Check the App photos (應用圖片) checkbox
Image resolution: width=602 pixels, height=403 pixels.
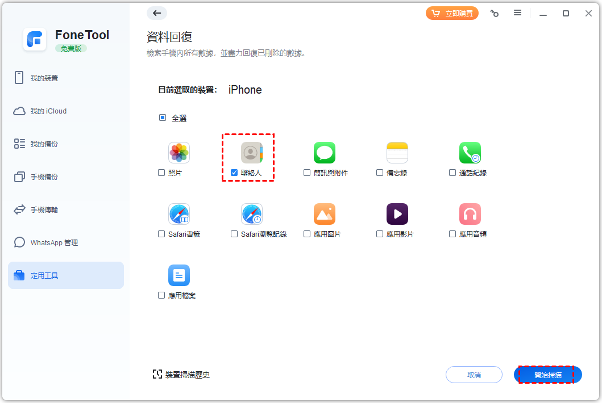(x=307, y=234)
